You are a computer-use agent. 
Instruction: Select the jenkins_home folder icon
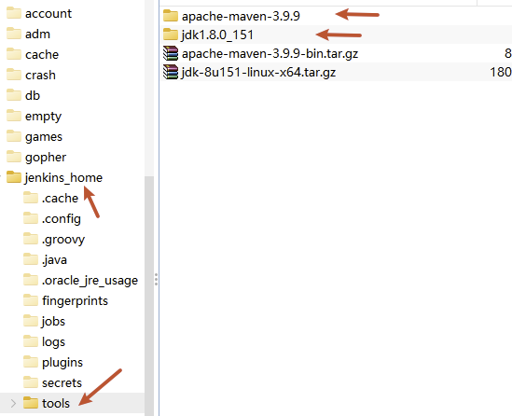[x=14, y=177]
